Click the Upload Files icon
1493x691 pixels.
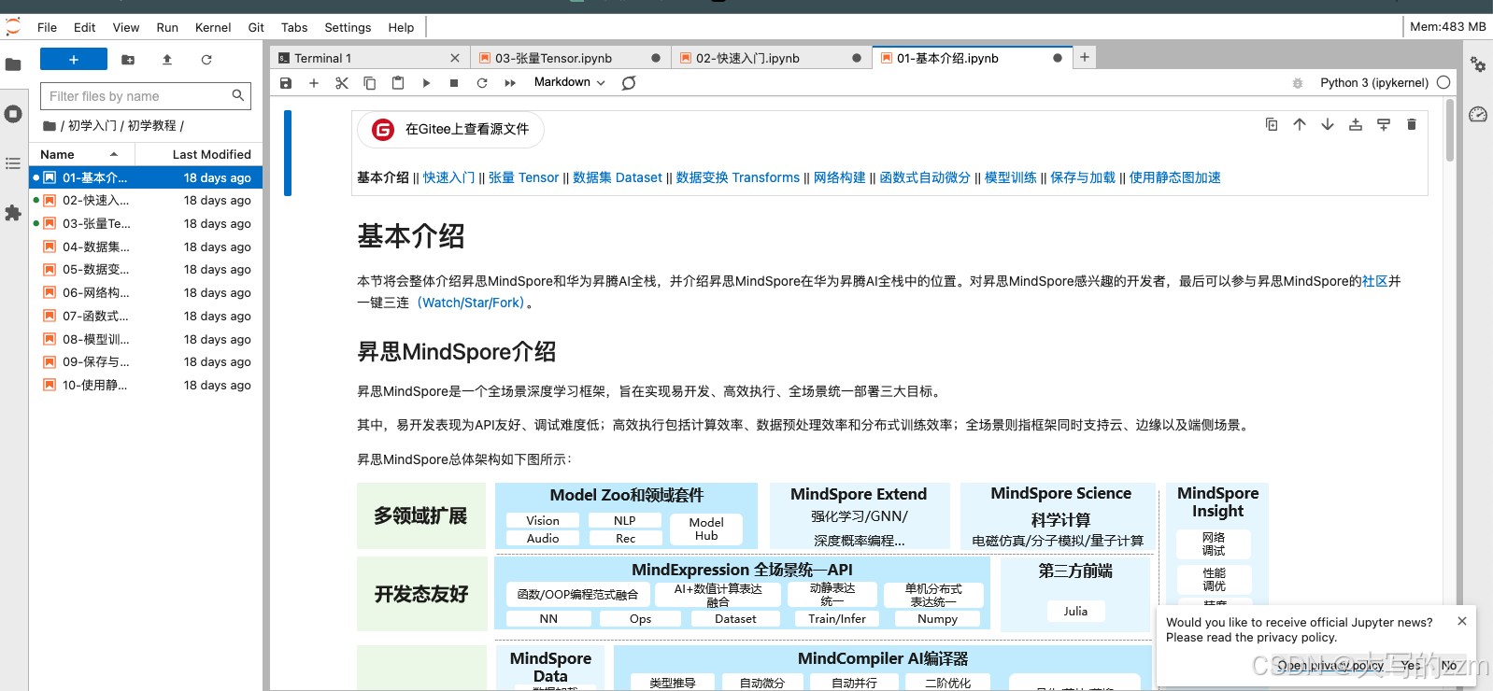[x=167, y=60]
